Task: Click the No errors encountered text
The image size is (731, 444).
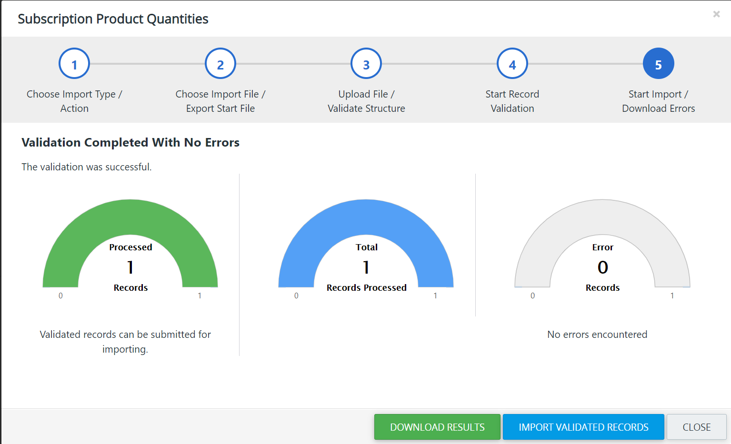Action: [x=597, y=335]
